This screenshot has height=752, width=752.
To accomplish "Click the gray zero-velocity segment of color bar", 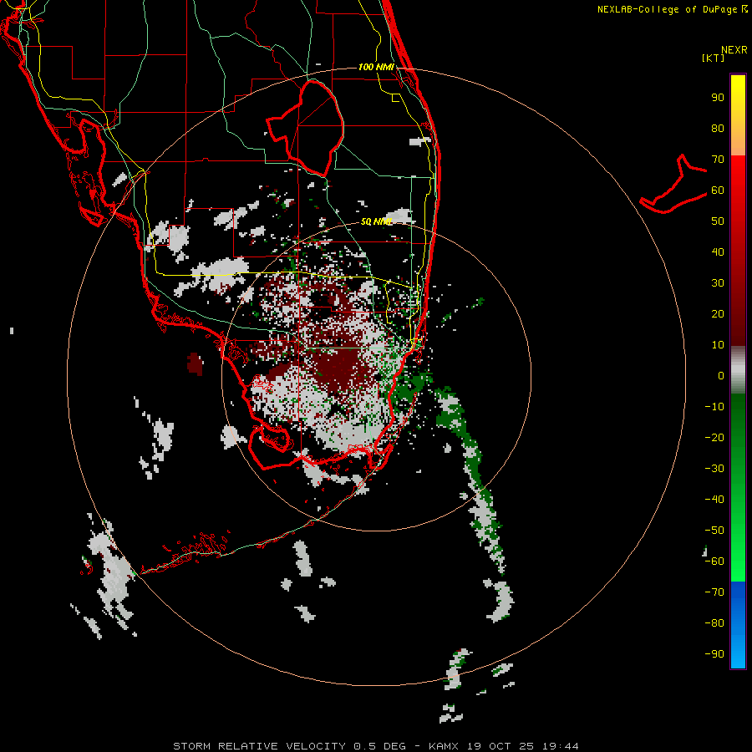I will pos(738,370).
